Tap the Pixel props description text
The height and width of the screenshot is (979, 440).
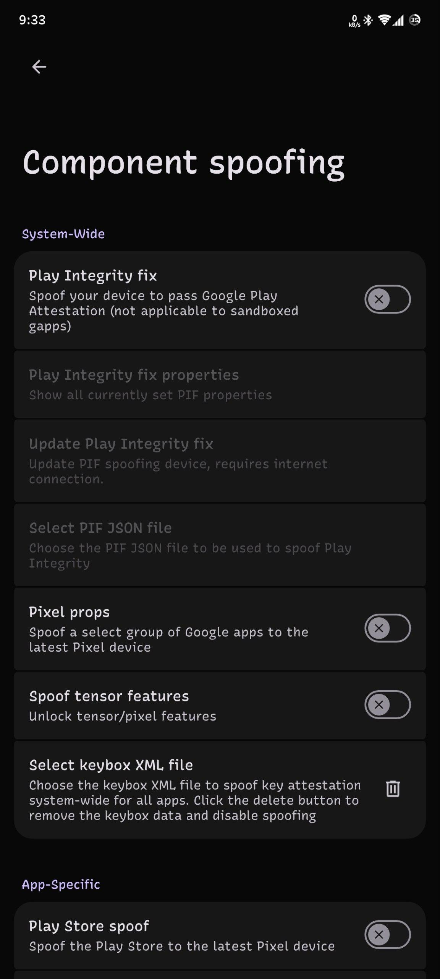pyautogui.click(x=168, y=640)
